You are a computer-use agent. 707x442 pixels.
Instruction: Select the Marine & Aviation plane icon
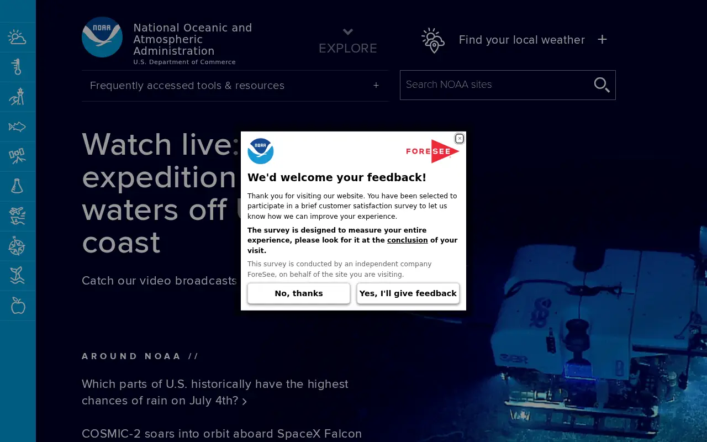17,216
